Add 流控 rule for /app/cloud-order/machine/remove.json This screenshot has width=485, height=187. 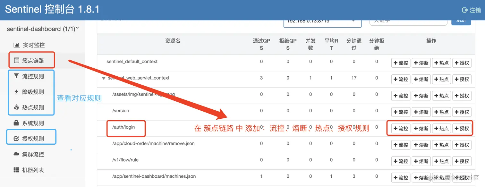401,145
